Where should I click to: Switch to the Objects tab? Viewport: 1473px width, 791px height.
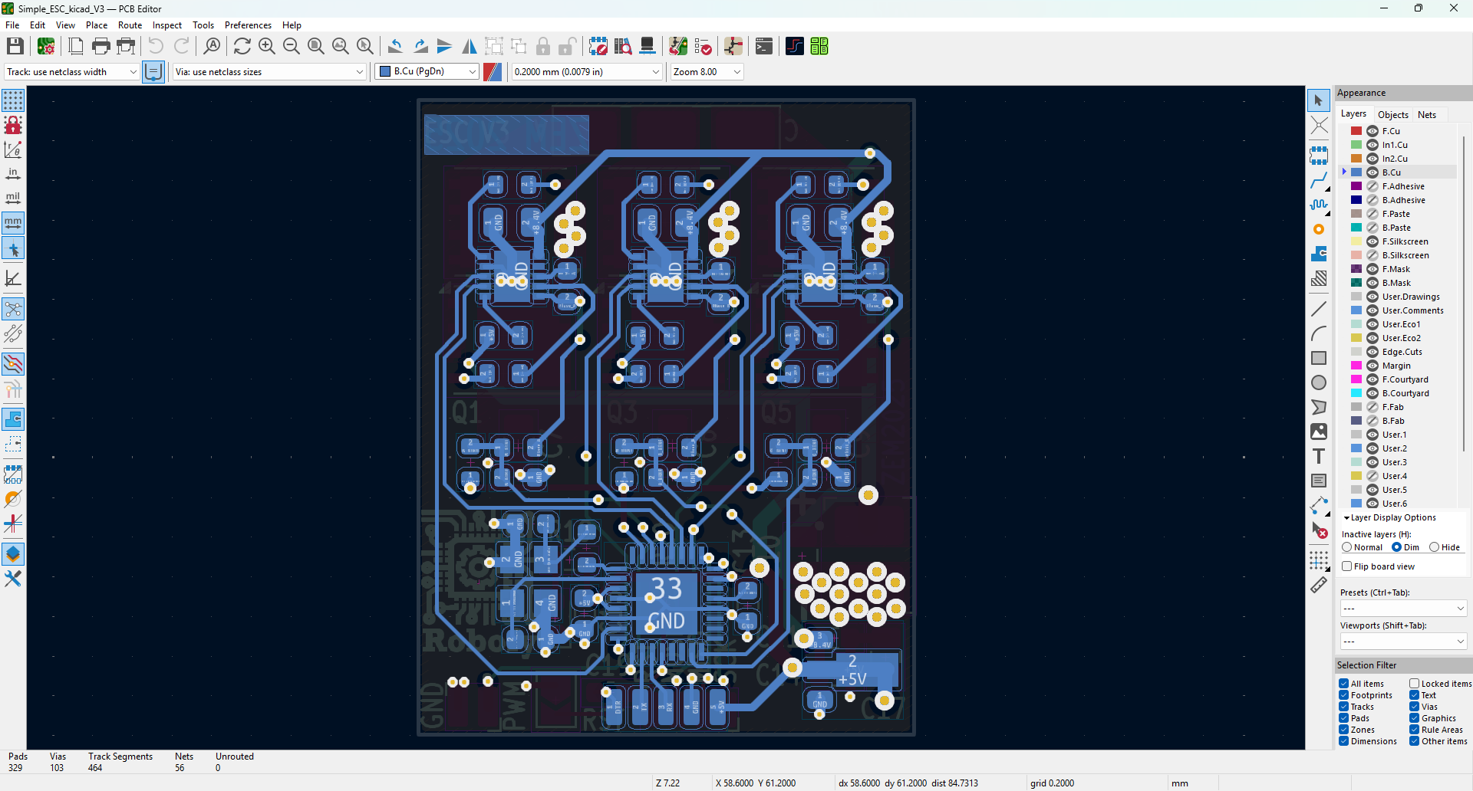coord(1393,115)
